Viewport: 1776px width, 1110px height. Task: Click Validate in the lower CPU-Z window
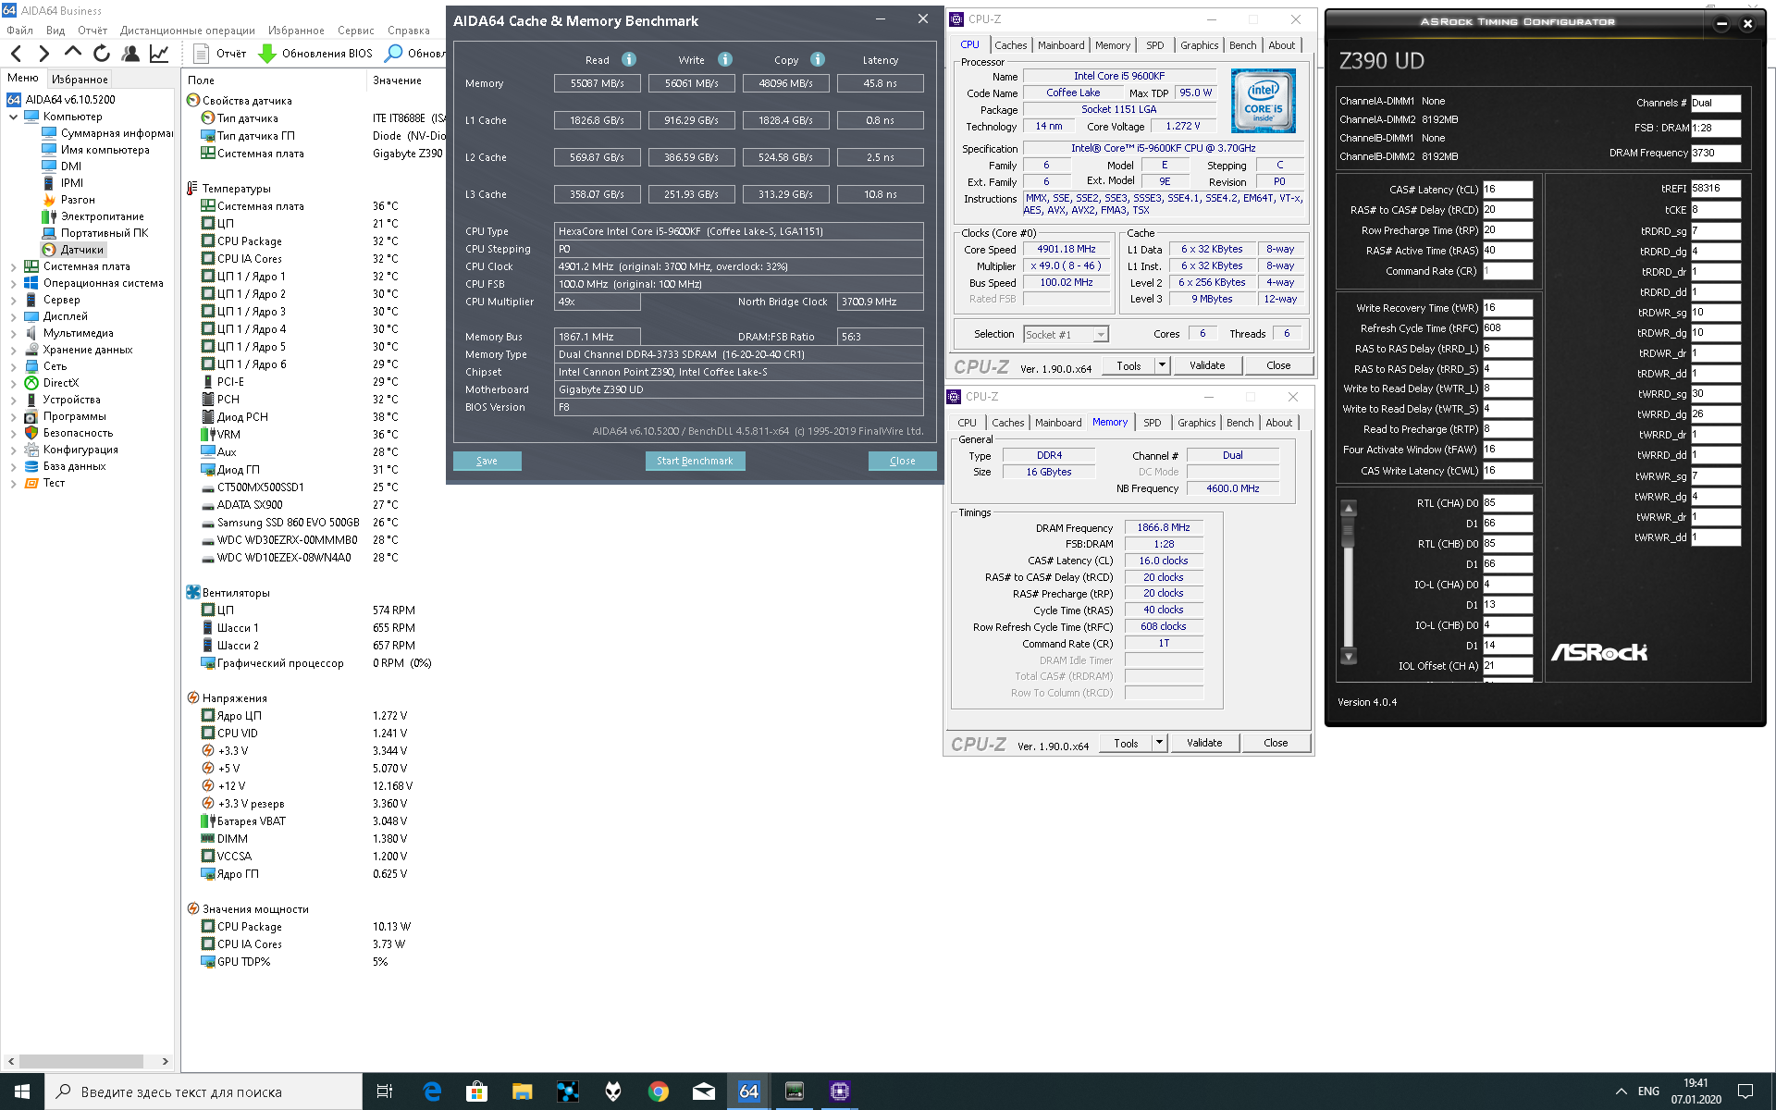click(1204, 743)
